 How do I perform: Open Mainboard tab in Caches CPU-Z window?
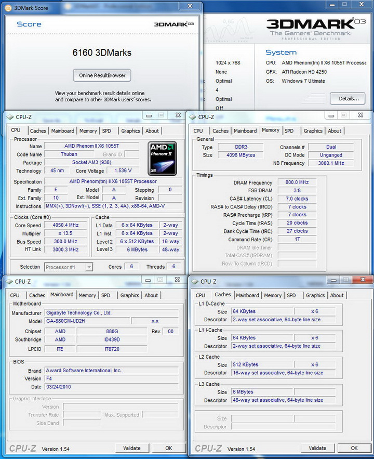(x=247, y=295)
